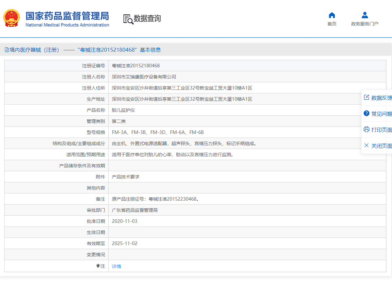Click attachment value 产品技术要求
The height and width of the screenshot is (283, 392).
pos(126,177)
